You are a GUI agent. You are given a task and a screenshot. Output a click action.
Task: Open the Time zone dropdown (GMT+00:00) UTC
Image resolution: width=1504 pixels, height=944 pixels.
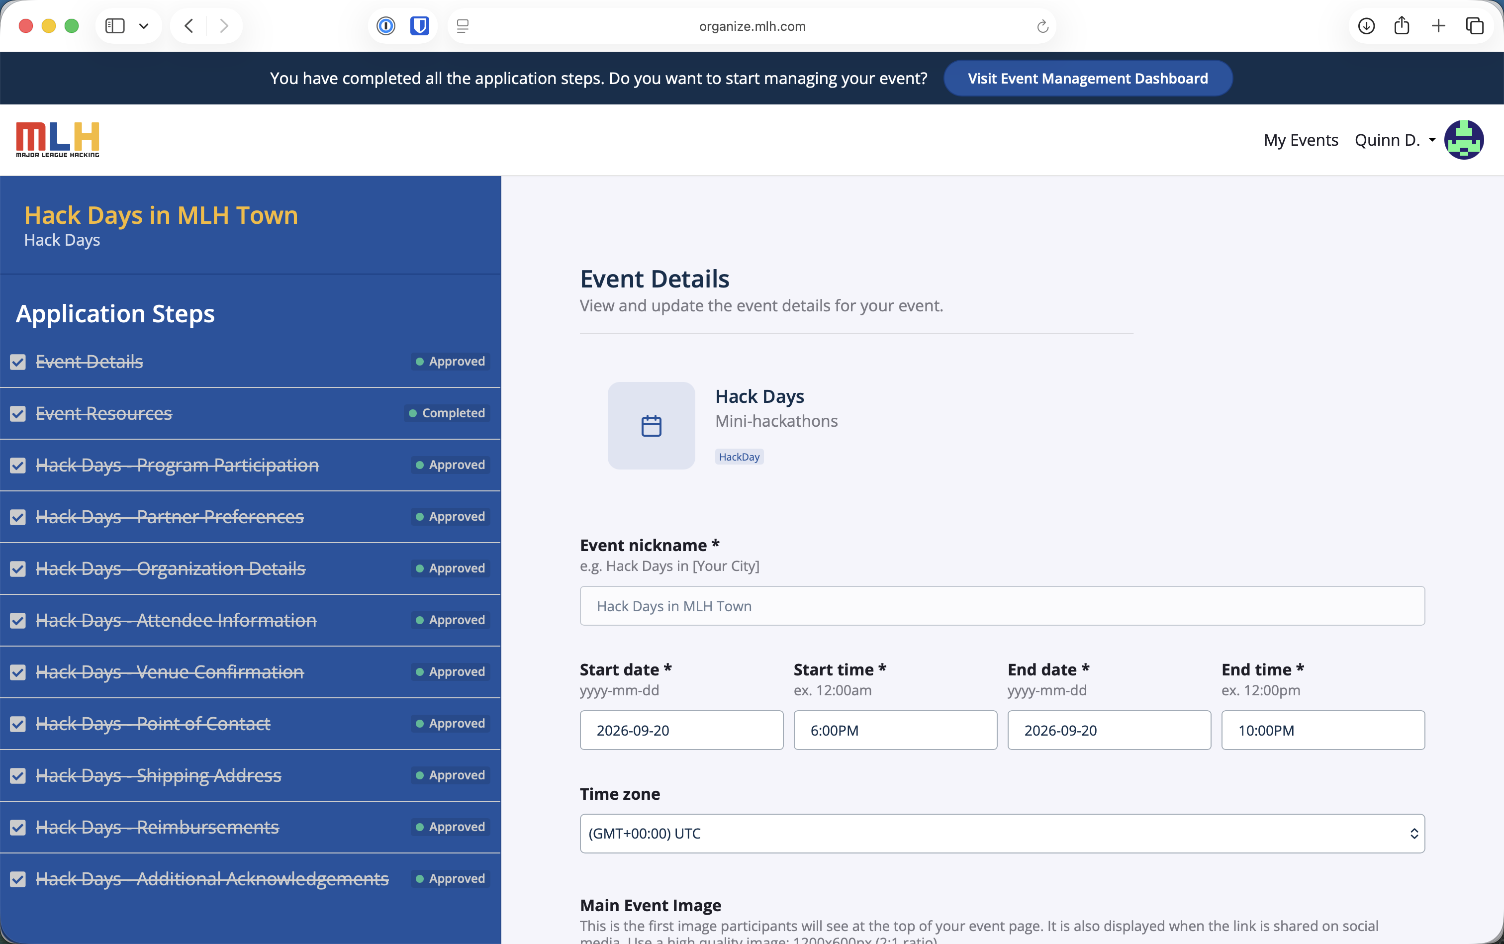(x=1002, y=834)
